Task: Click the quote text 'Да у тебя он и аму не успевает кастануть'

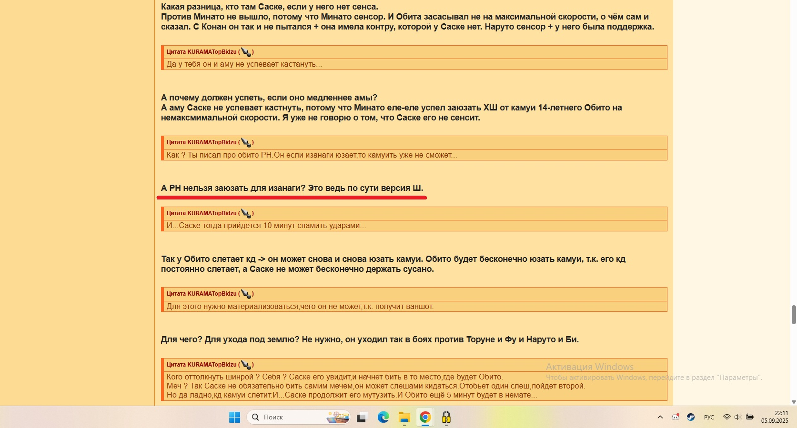Action: pyautogui.click(x=244, y=64)
